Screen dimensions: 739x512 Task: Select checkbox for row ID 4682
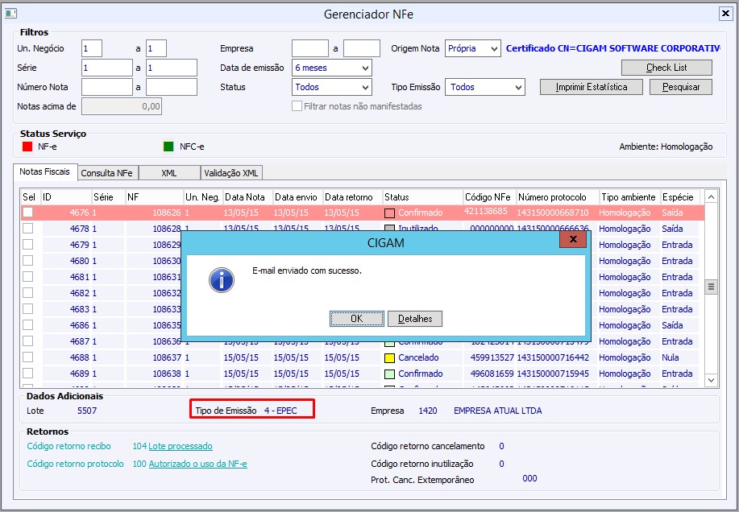pyautogui.click(x=28, y=293)
